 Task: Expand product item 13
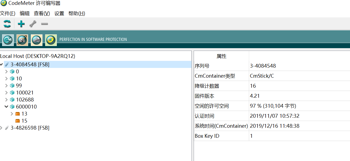click(x=12, y=114)
